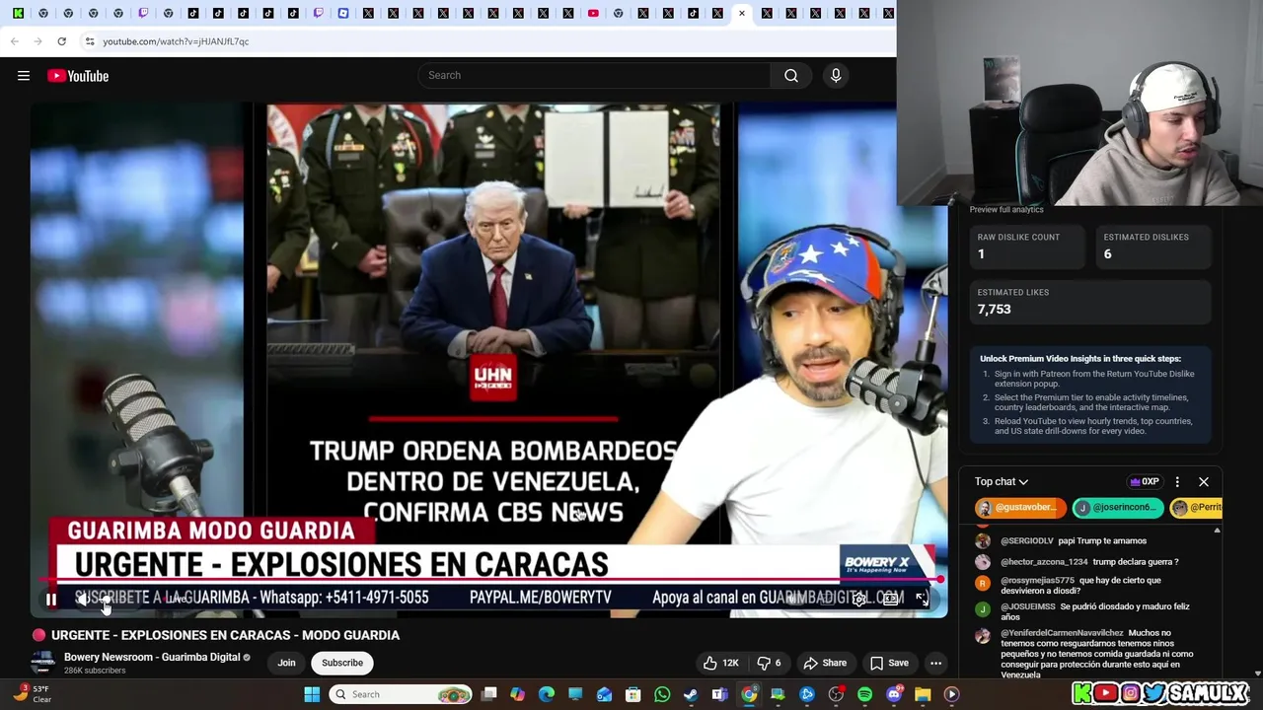Switch to the Kick browser tab

pos(18,14)
